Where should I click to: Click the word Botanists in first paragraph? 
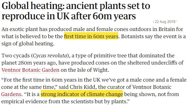pyautogui.click(x=131, y=36)
